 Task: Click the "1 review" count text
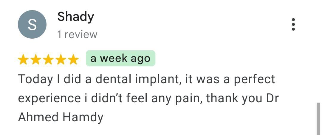77,34
